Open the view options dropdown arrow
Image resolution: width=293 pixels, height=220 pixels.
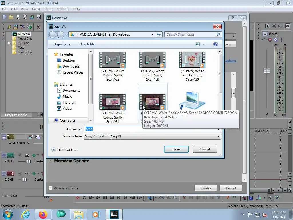(x=204, y=44)
